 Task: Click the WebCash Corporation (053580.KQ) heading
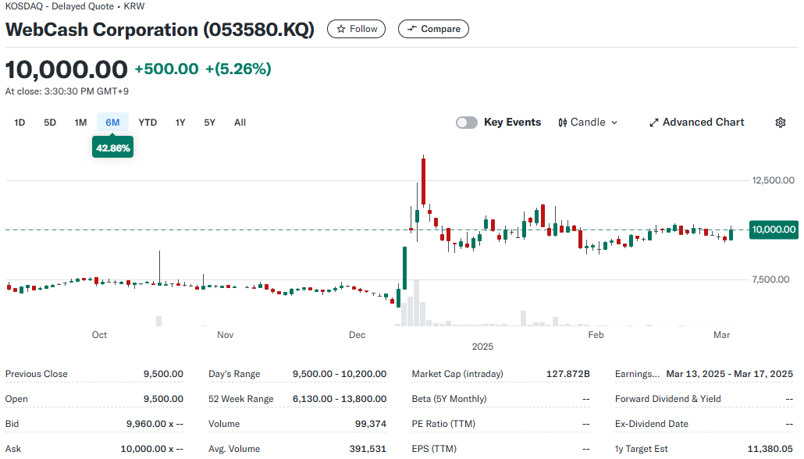coord(160,29)
